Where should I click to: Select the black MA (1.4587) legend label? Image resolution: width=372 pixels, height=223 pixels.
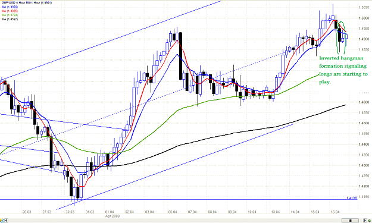[10, 19]
